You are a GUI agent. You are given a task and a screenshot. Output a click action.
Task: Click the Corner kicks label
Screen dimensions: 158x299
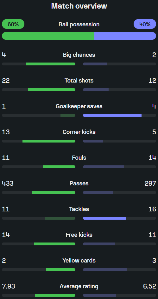(79, 132)
